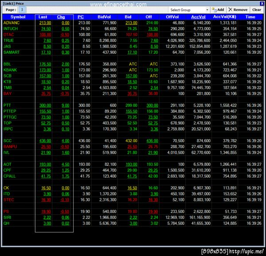The image size is (266, 256).
Task: Select the STEC symbol
Action: 9,200
